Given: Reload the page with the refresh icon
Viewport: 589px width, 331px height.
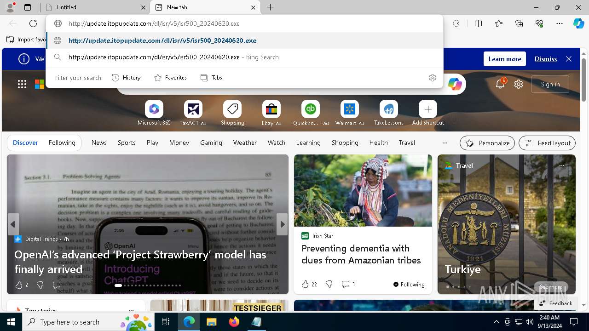Looking at the screenshot, I should click(33, 23).
